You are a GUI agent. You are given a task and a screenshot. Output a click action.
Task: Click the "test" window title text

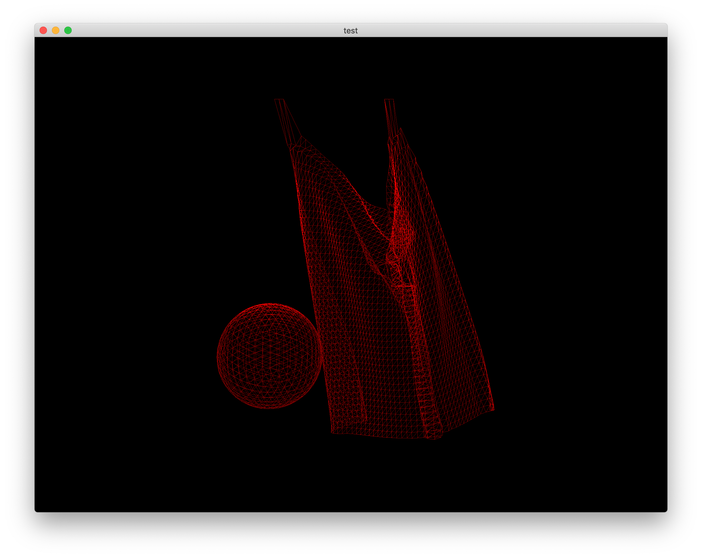350,31
